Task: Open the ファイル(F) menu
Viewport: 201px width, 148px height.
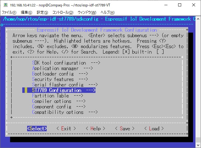Action: [x=9, y=12]
